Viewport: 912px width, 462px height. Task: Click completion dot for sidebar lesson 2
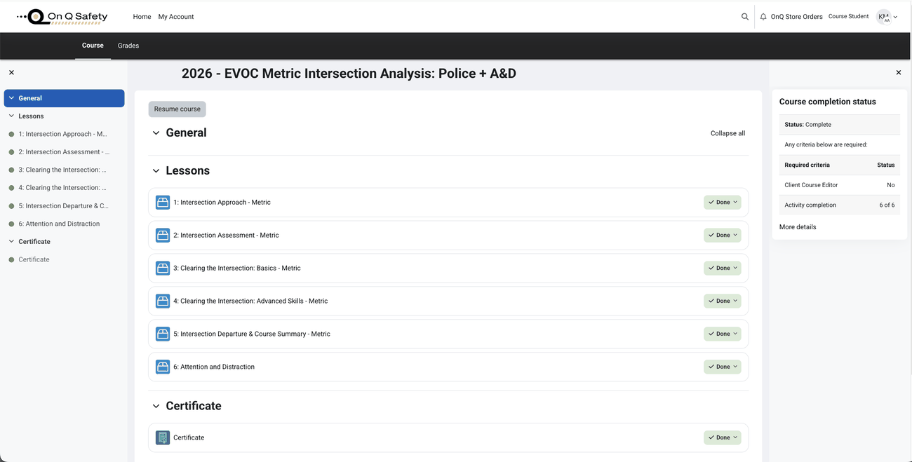pos(11,152)
